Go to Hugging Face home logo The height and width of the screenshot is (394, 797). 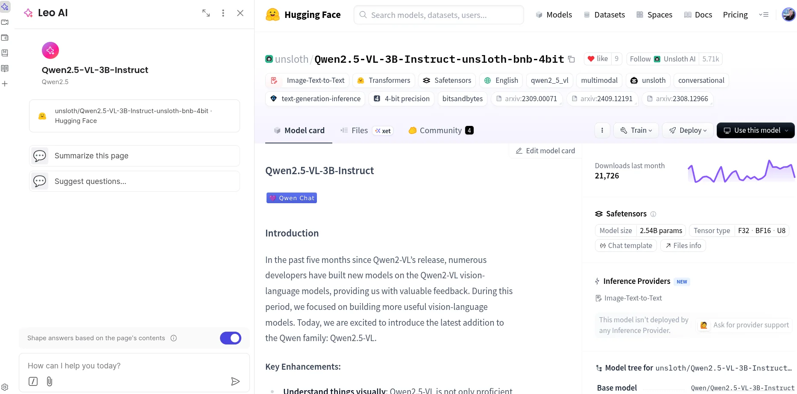(x=303, y=15)
